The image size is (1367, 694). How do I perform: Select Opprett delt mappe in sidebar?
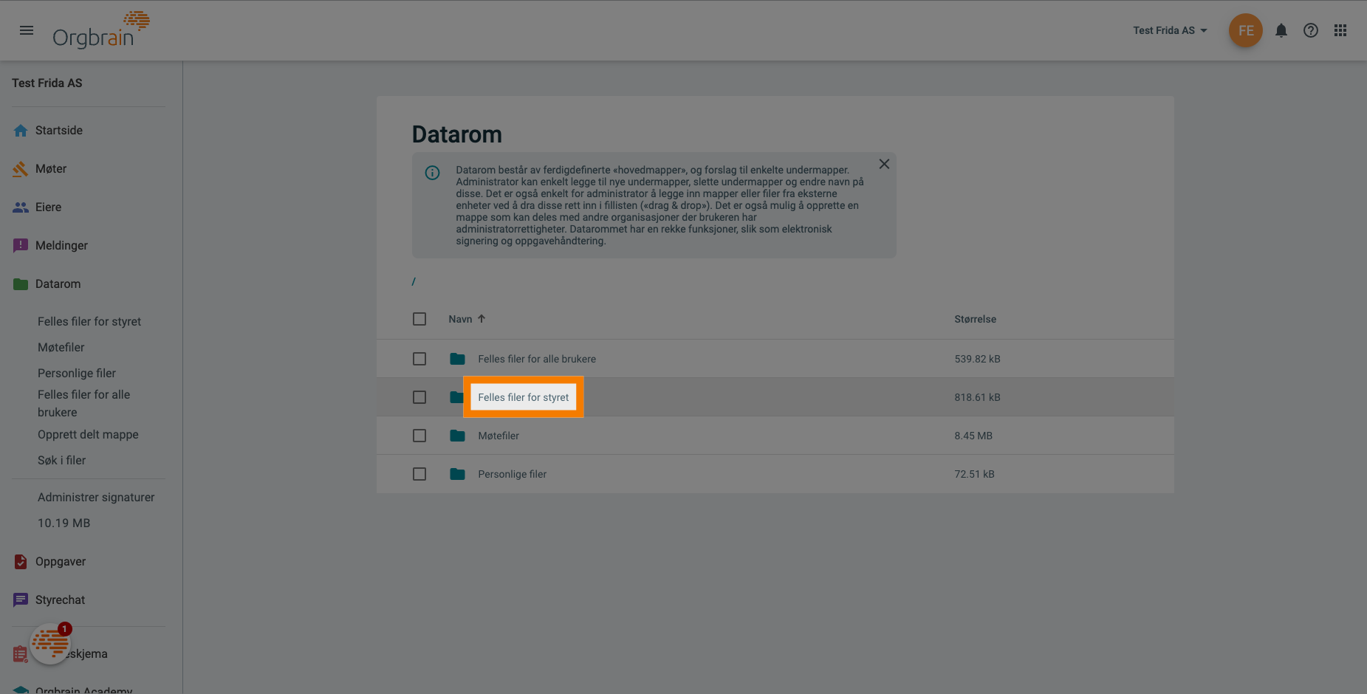click(x=88, y=434)
